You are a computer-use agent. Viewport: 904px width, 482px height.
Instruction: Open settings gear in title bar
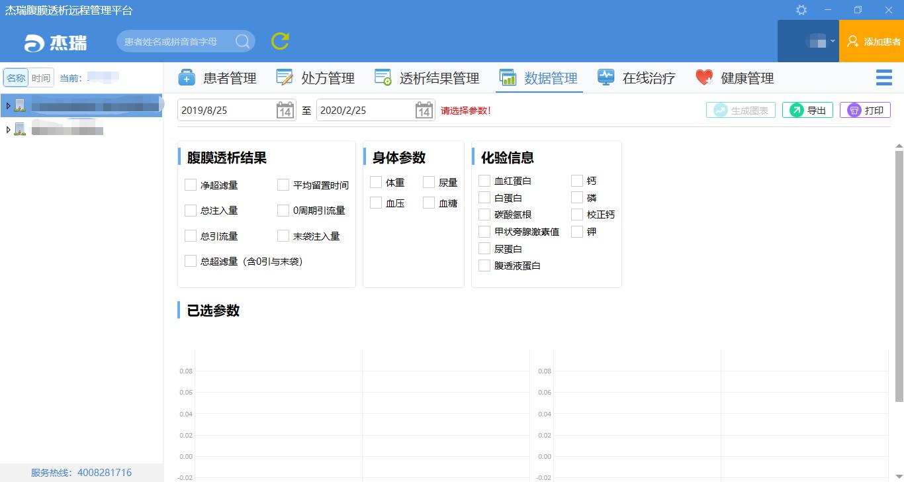coord(801,10)
